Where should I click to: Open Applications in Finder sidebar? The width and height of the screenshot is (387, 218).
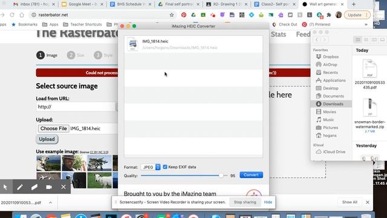point(334,81)
